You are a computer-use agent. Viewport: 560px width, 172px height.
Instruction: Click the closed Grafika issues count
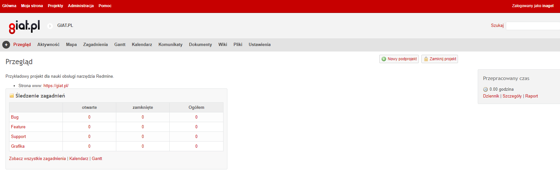[143, 146]
